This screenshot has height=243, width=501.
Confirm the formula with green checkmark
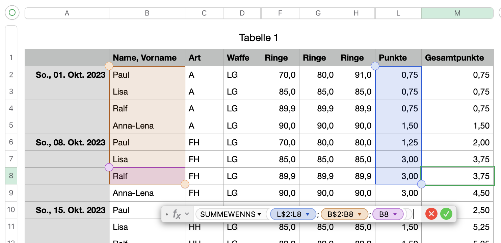446,214
